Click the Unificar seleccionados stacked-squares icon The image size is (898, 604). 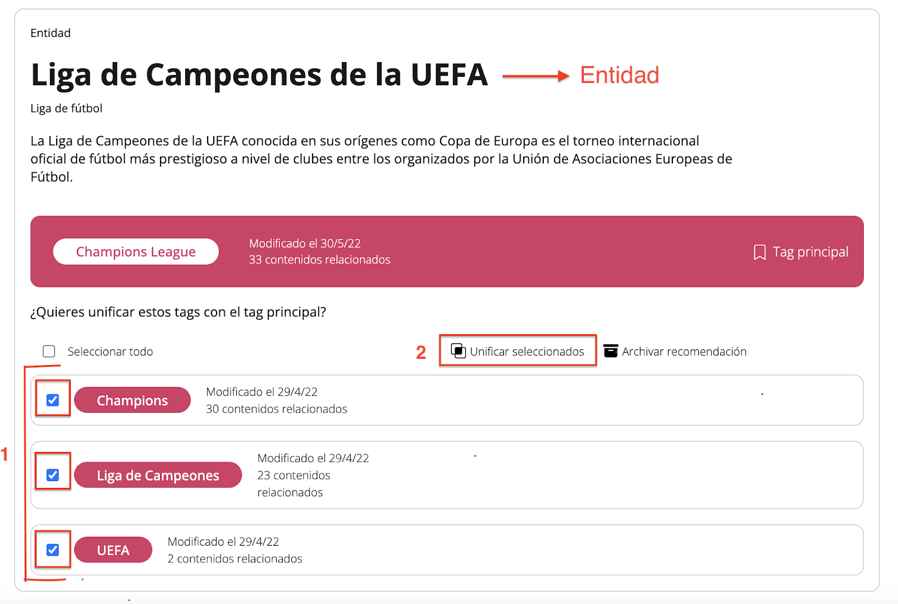(458, 351)
